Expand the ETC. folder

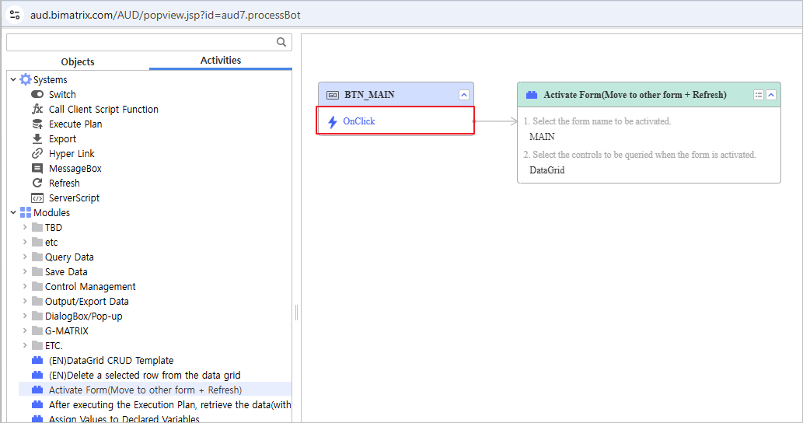(x=25, y=345)
